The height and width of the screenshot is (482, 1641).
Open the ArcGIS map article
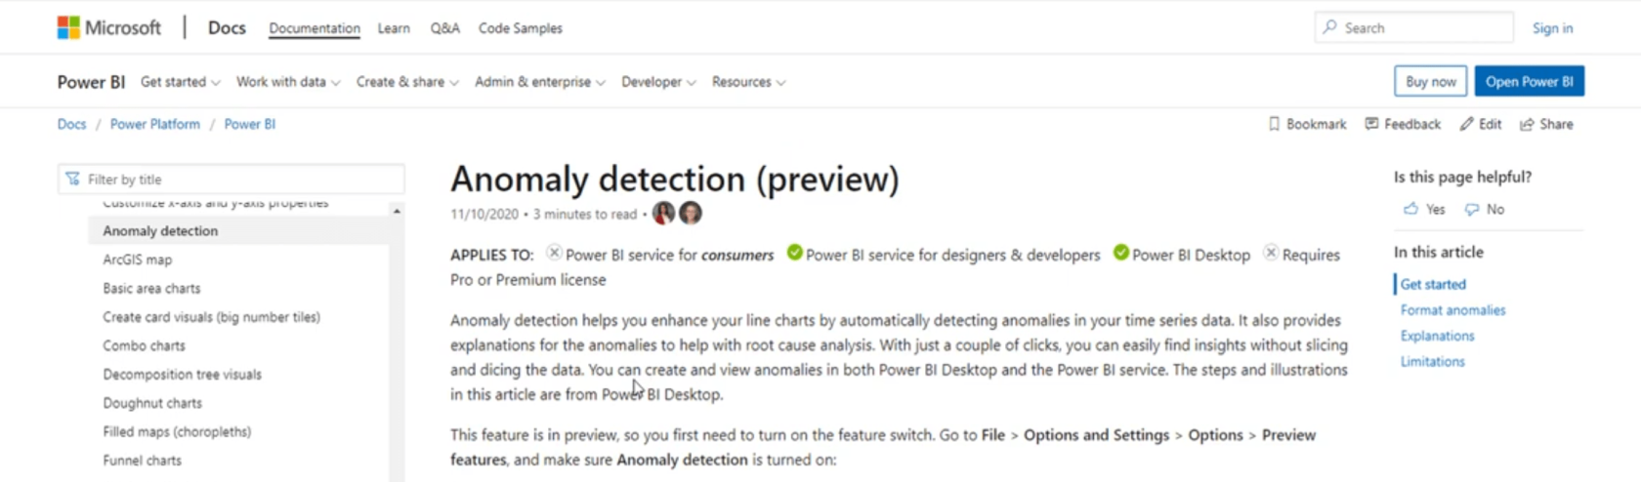point(137,260)
